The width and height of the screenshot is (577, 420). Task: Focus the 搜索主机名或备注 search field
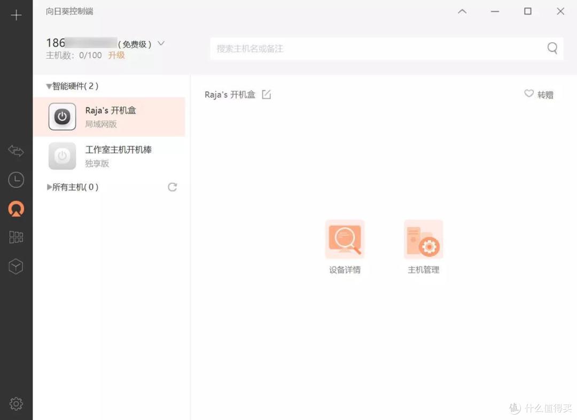tap(386, 48)
